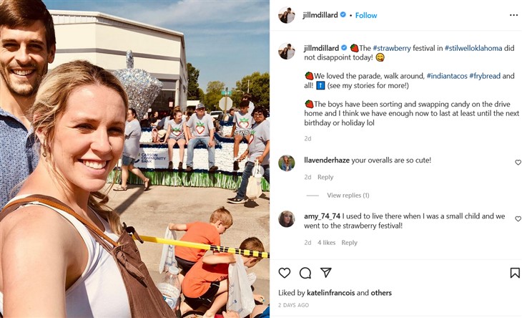Viewport: 522px width, 318px height.
Task: Open llavenderhaze's profile picture
Action: tap(287, 163)
